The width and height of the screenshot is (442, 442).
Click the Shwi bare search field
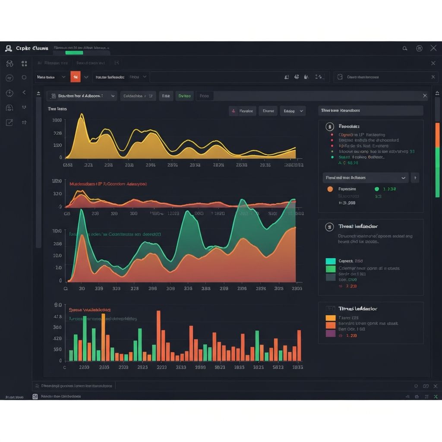370,110
